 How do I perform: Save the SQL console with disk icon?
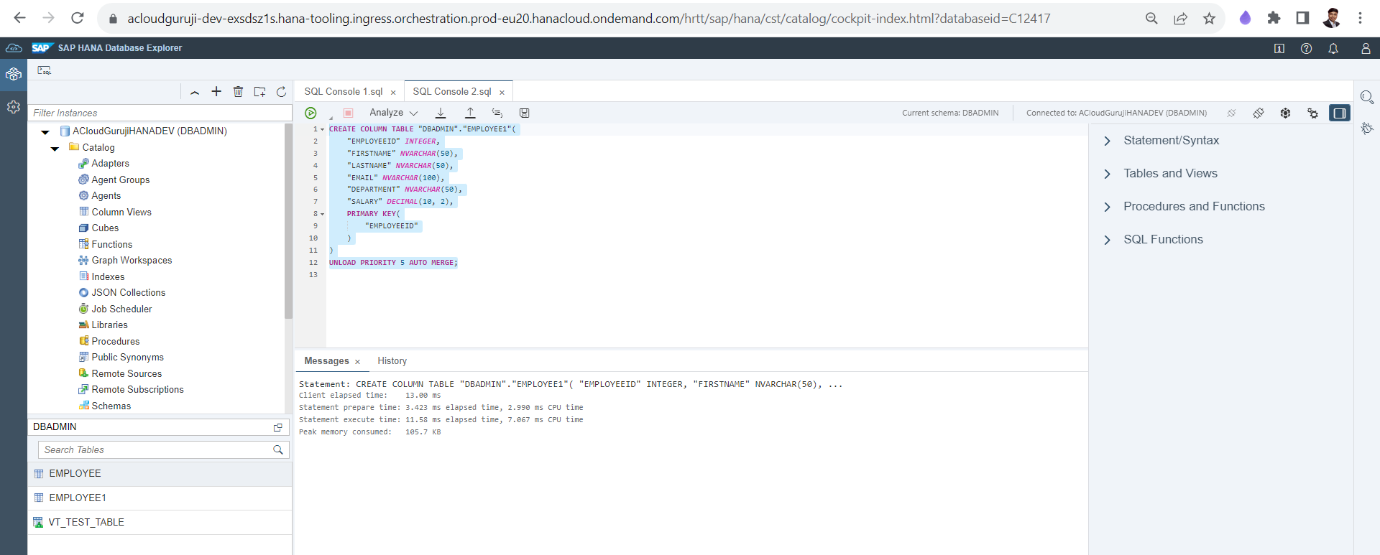tap(525, 113)
